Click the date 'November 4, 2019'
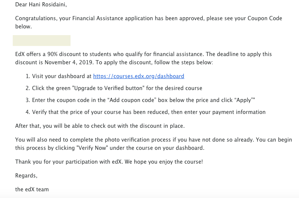The image size is (299, 198). tap(69, 62)
